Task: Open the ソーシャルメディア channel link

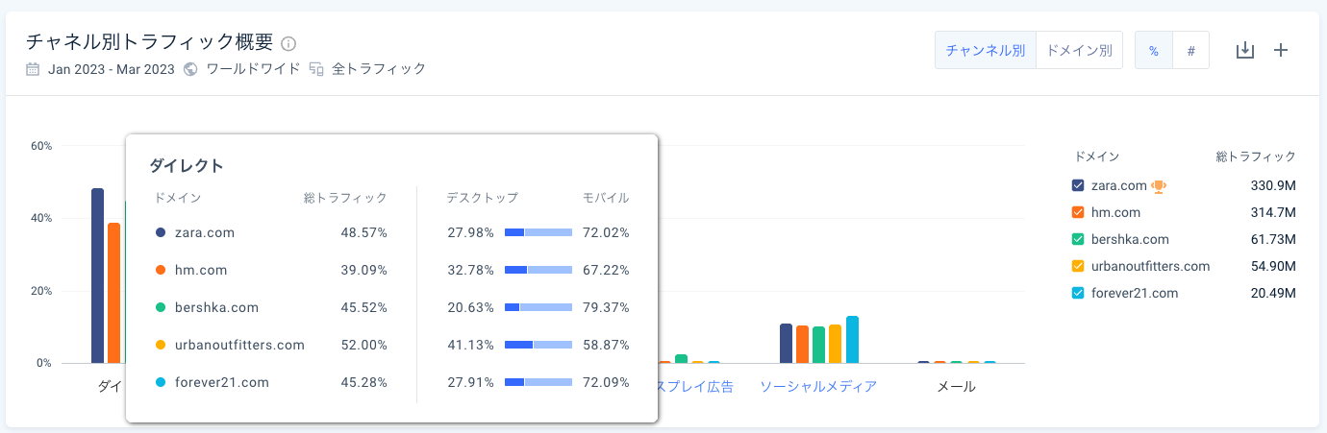Action: [818, 387]
